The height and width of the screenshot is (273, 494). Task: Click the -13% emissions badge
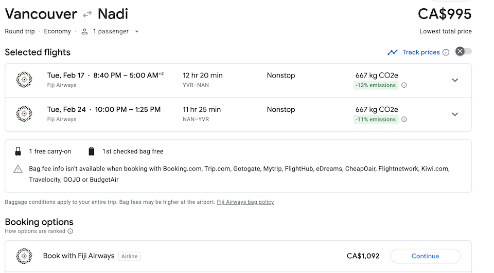coord(376,85)
